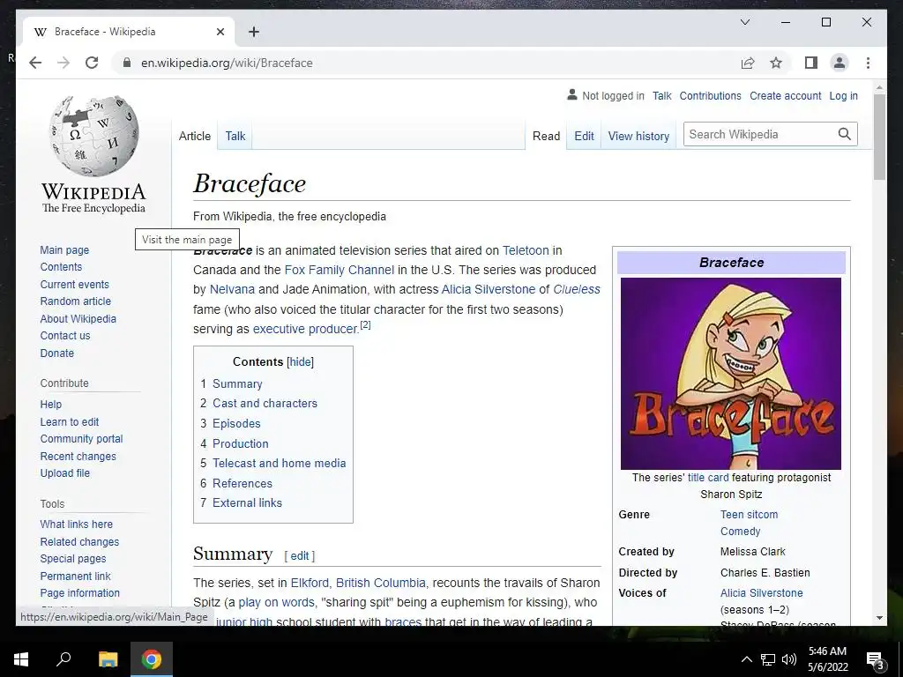Open Page information link
The image size is (903, 677).
80,592
